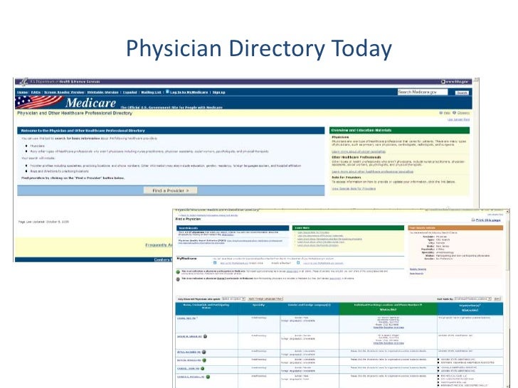
Task: Click Learn more about other healthcare professional specialties
Action: [x=372, y=172]
